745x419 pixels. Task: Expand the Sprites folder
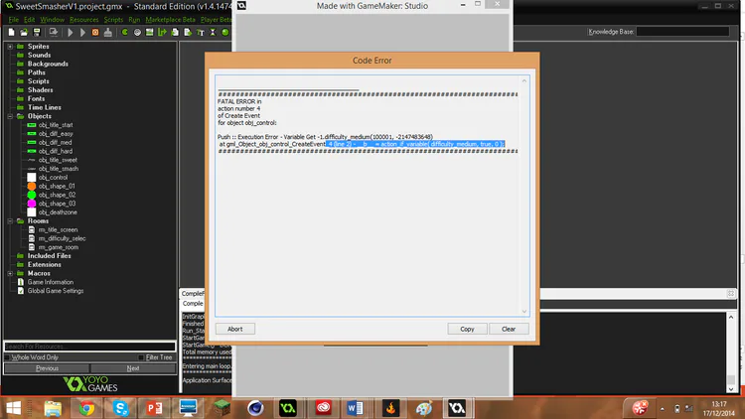click(10, 47)
